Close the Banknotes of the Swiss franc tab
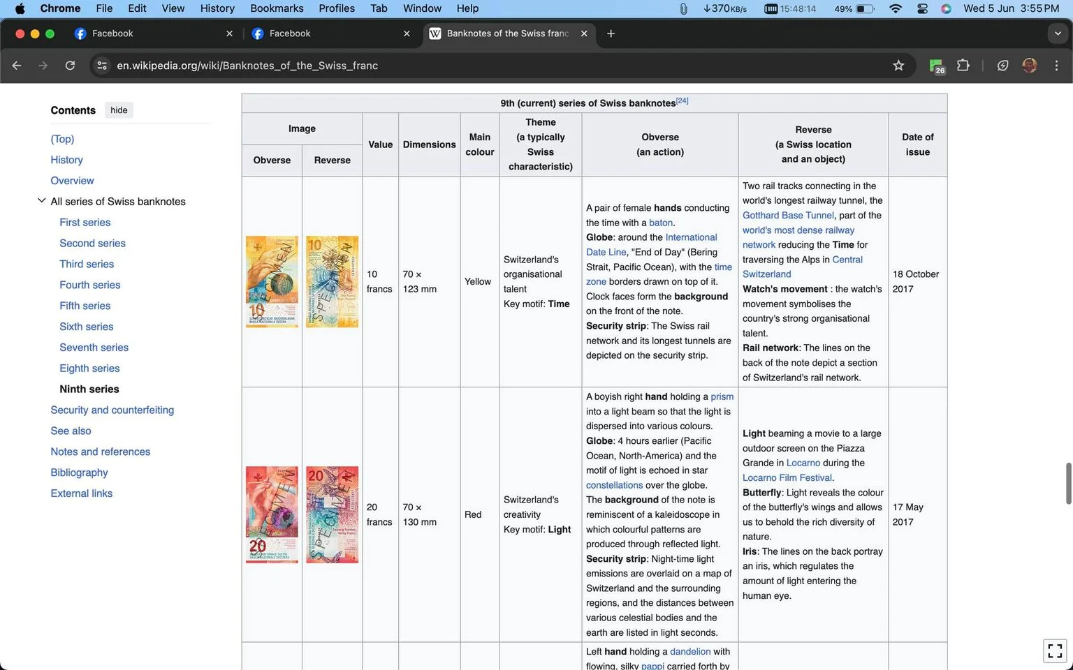This screenshot has height=670, width=1073. pyautogui.click(x=584, y=33)
